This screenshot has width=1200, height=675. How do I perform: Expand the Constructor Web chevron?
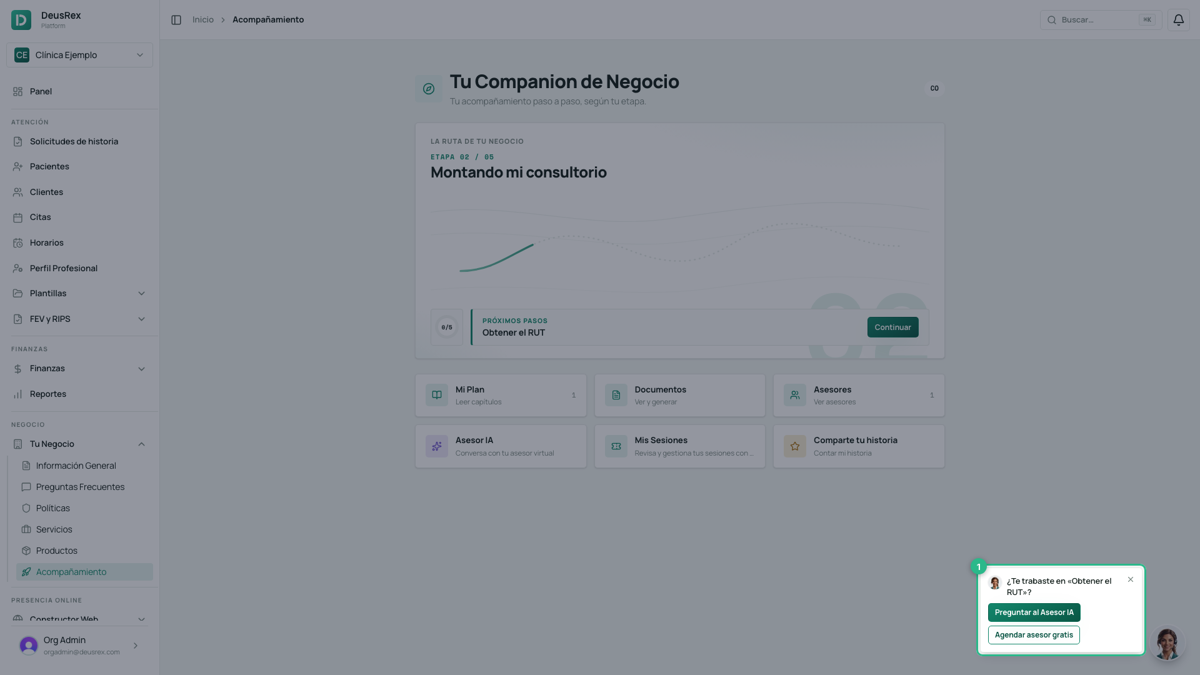[x=141, y=619]
